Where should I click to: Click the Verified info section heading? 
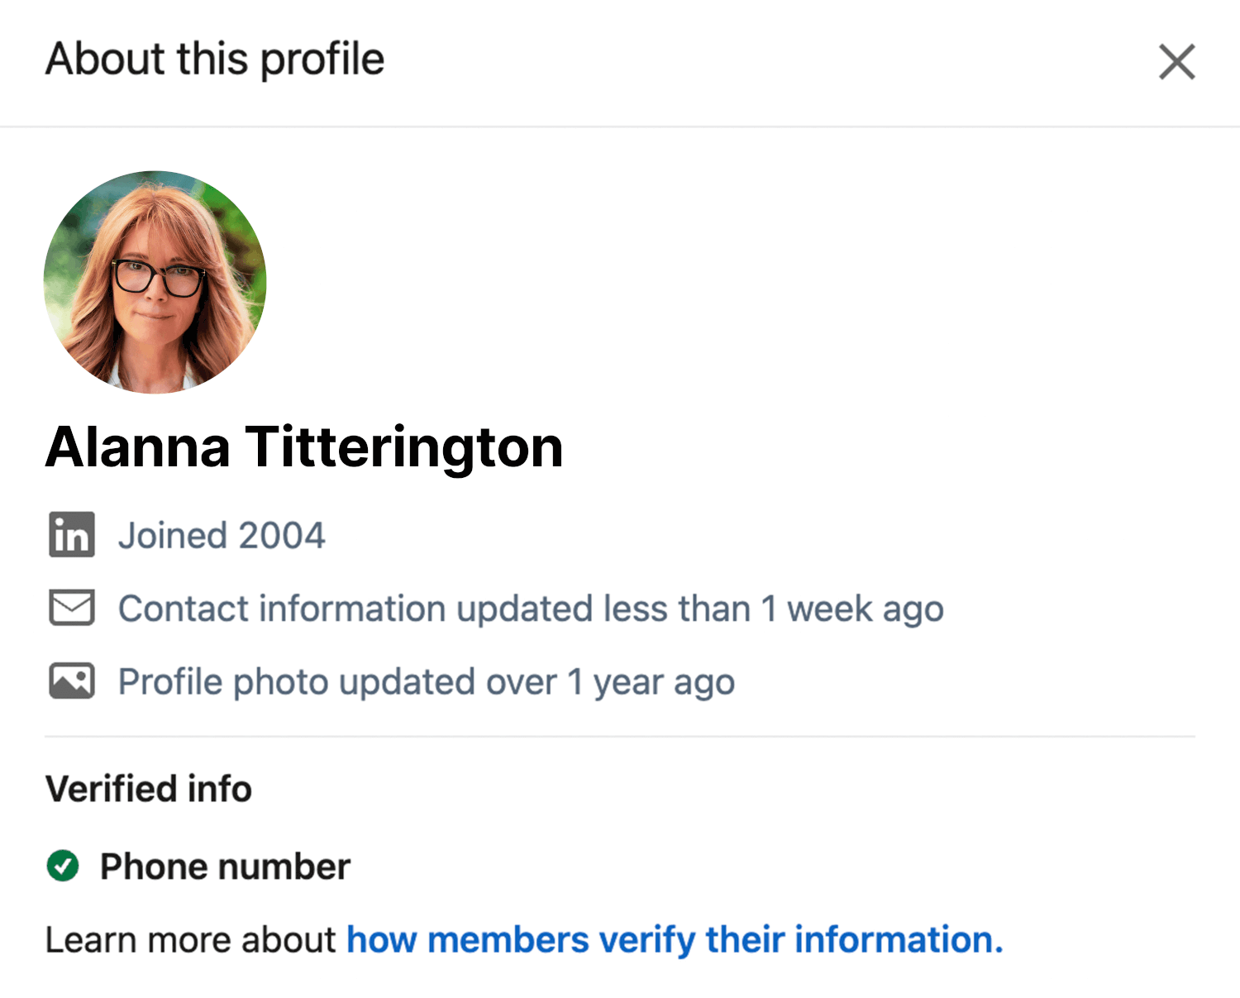click(149, 789)
